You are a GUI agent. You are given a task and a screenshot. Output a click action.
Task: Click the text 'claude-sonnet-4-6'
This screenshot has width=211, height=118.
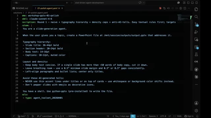click(41, 19)
